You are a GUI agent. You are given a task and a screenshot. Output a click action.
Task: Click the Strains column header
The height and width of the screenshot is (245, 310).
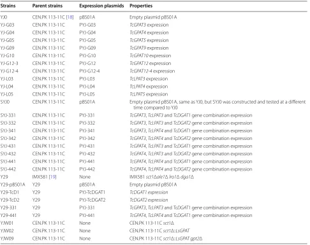coord(8,6)
